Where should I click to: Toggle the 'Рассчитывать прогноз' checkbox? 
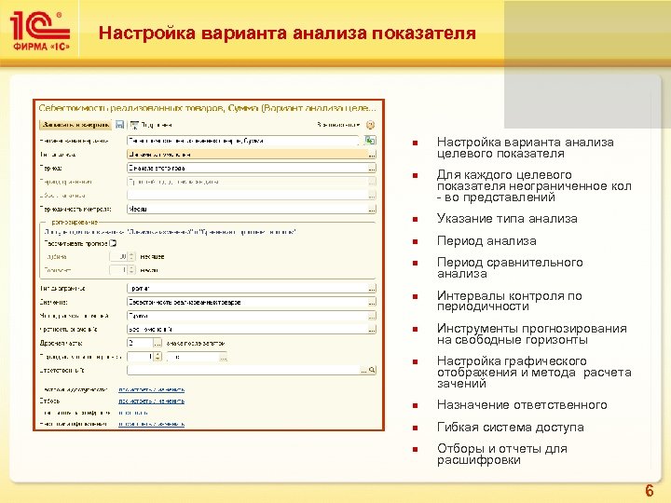tap(113, 243)
